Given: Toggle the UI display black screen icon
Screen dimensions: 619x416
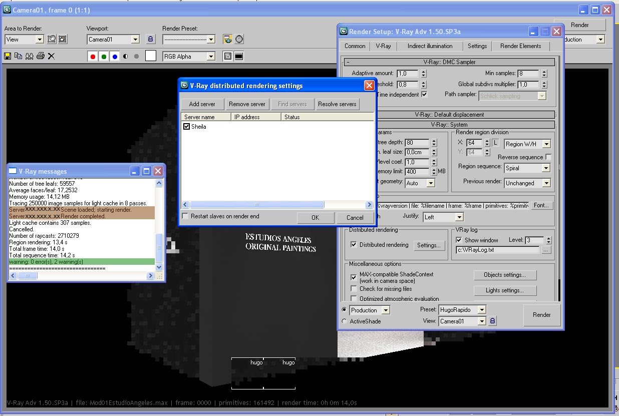Looking at the screenshot, I should pos(239,57).
